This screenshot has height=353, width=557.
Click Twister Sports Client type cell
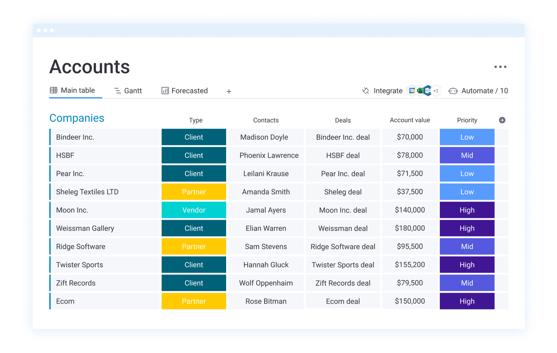(194, 265)
